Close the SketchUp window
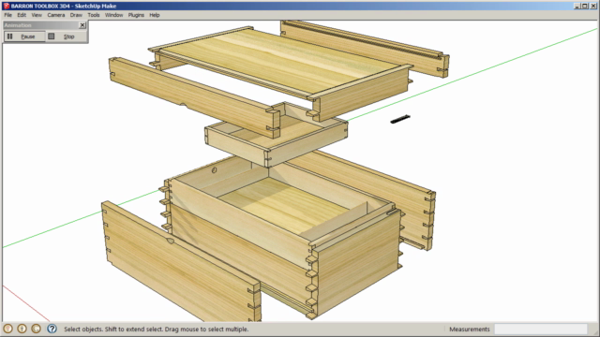This screenshot has width=600, height=337. (x=593, y=6)
